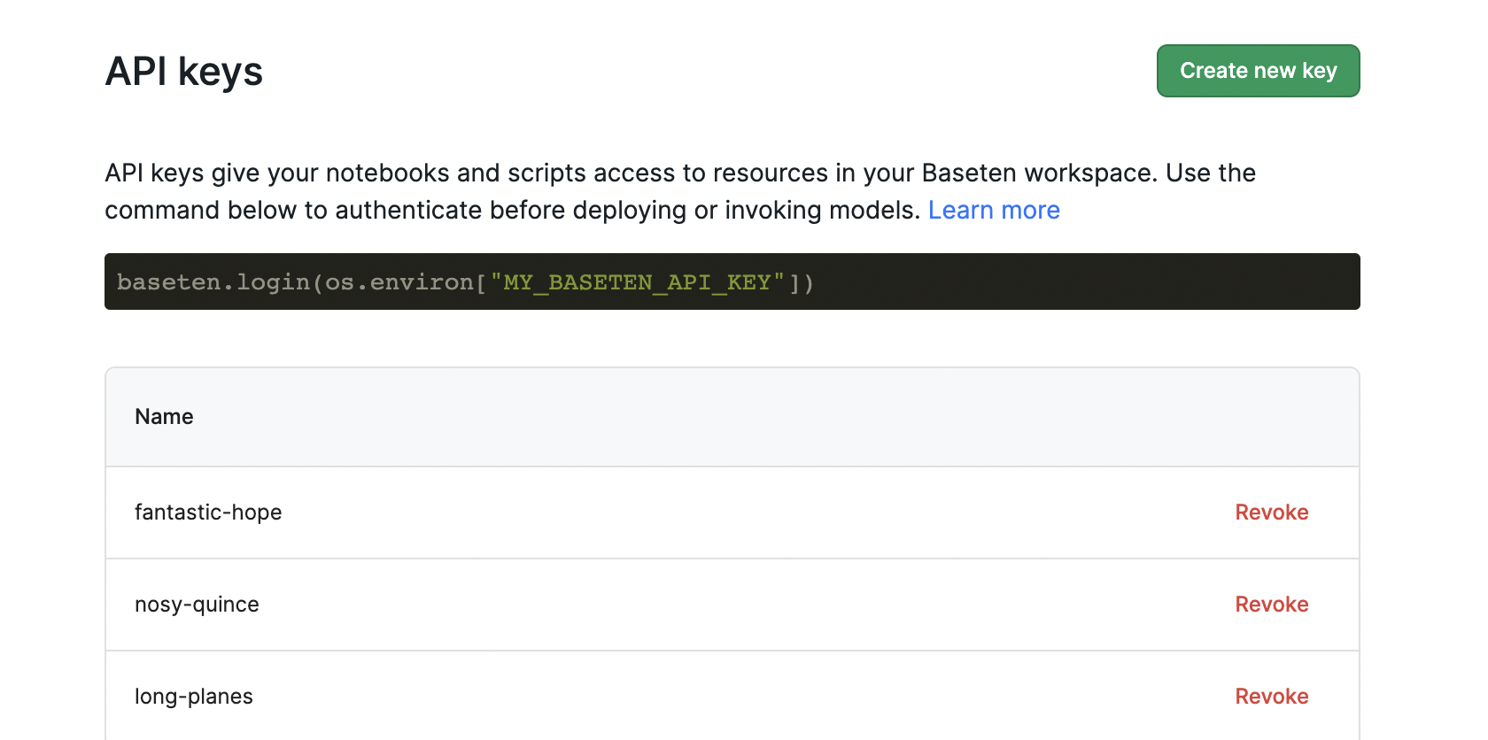Open the Learn more link
Image resolution: width=1488 pixels, height=740 pixels.
point(994,210)
